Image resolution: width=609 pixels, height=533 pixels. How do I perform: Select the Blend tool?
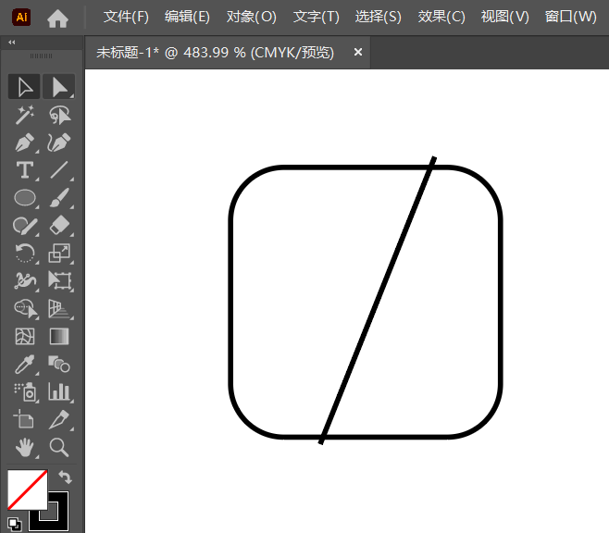coord(59,365)
